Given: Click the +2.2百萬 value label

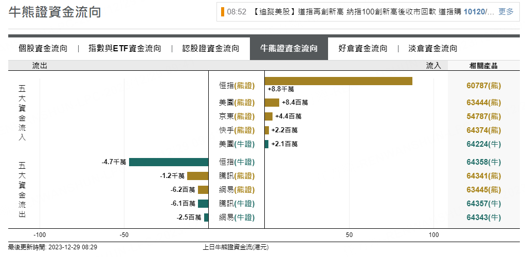Looking at the screenshot, I should click(x=284, y=130).
